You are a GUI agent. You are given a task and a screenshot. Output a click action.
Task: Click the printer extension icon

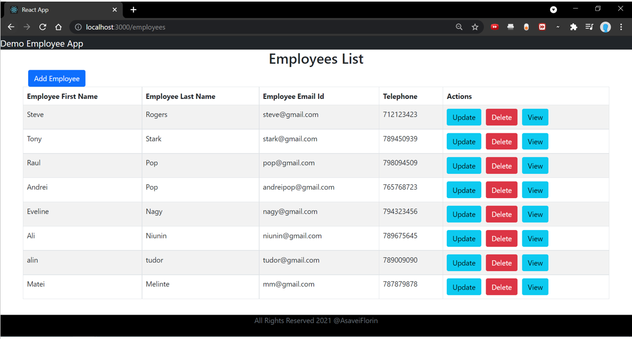pyautogui.click(x=510, y=27)
